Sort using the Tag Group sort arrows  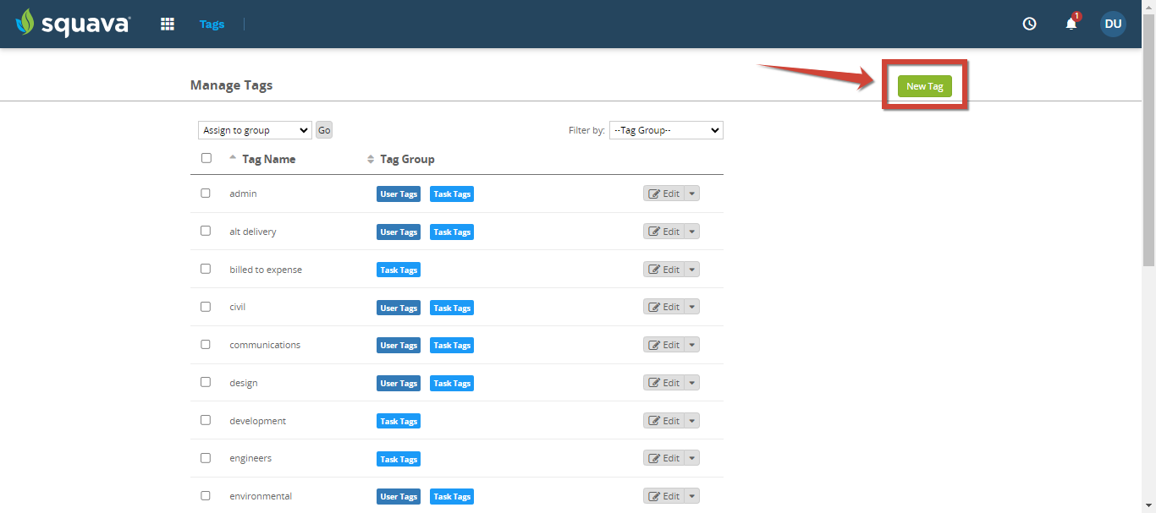(x=370, y=159)
